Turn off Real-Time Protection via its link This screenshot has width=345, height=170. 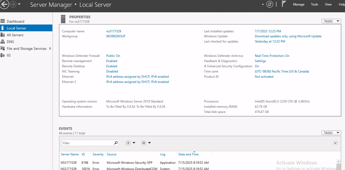(272, 56)
